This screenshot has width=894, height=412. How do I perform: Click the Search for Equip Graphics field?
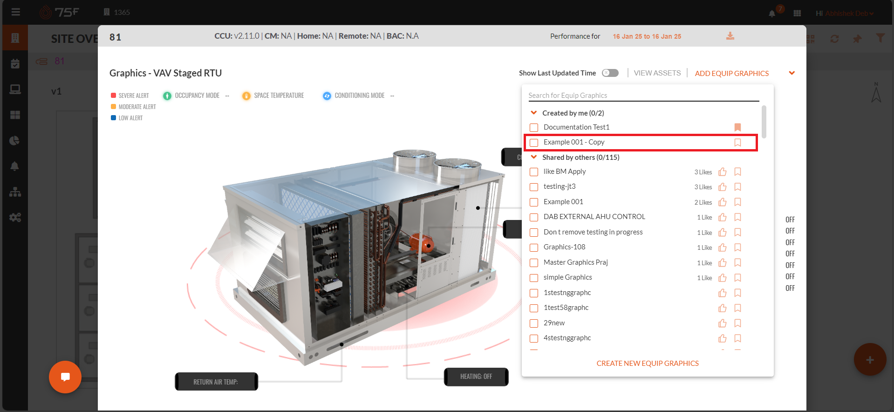click(643, 96)
